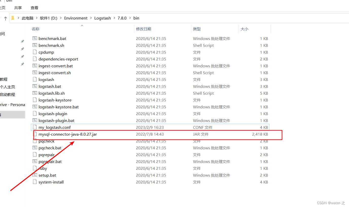The width and height of the screenshot is (349, 207).
Task: Expand the chevron after 此电脑 breadcrumb
Action: 37,18
